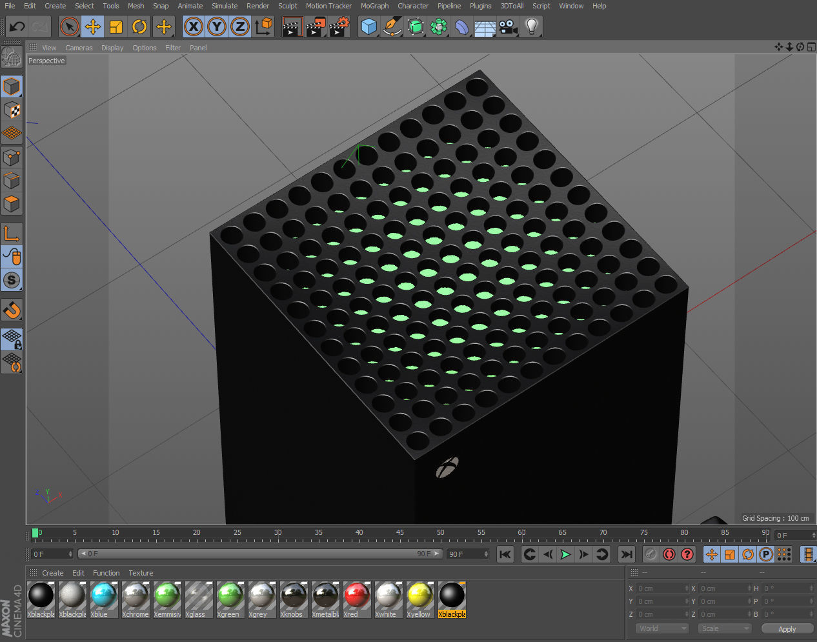Open material manager Texture menu

click(x=141, y=573)
